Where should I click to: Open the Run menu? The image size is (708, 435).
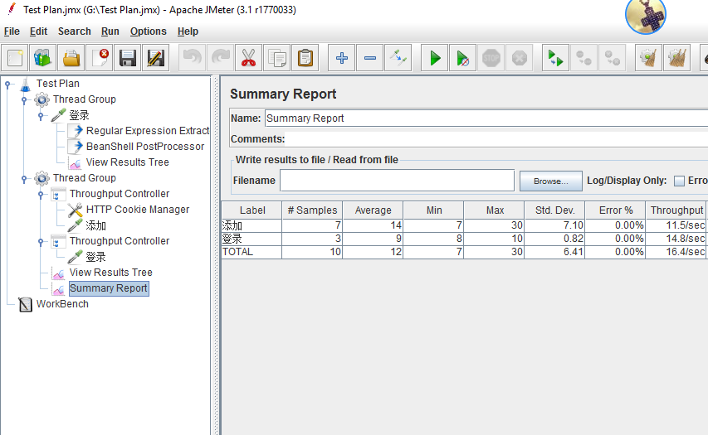click(x=110, y=31)
